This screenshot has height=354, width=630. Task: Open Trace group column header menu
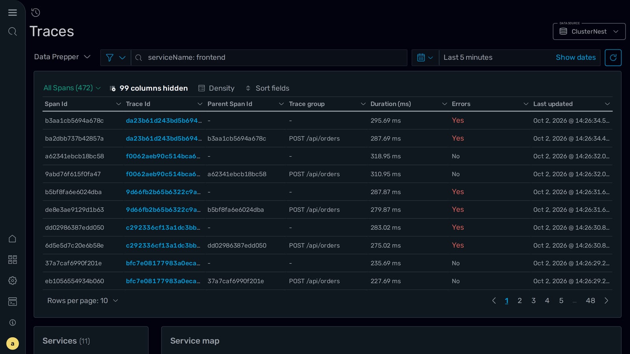pos(363,104)
